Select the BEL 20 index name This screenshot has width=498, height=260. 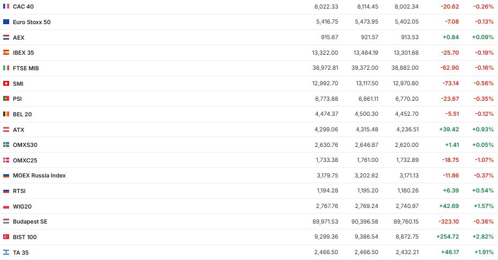point(23,114)
